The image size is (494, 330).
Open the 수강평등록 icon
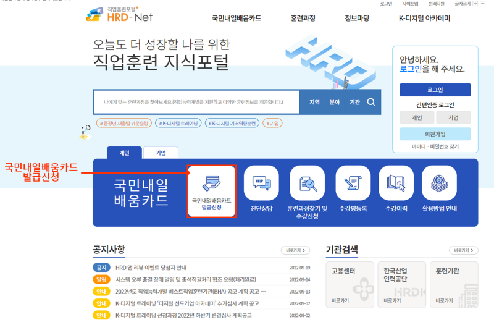(x=353, y=183)
